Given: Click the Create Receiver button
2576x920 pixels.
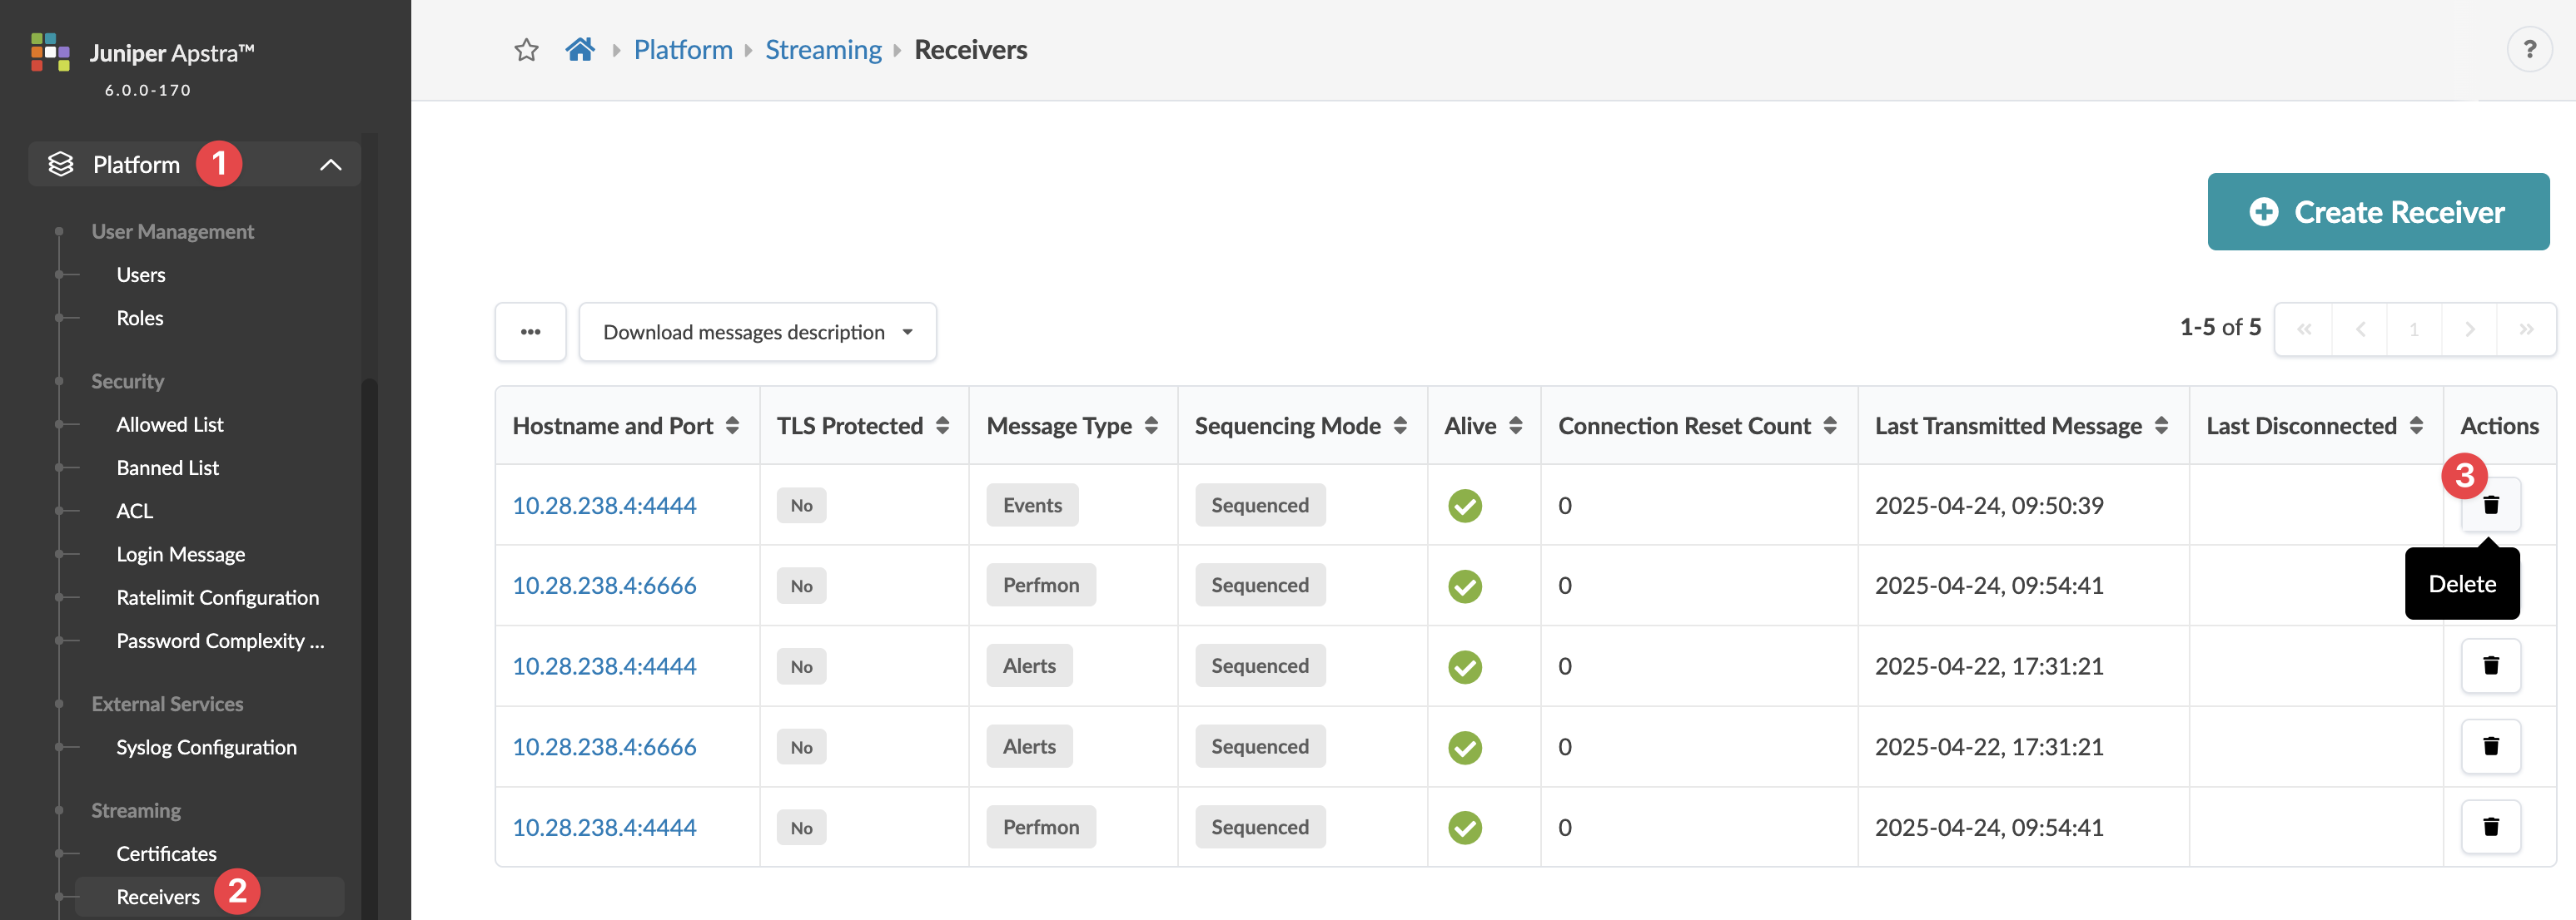Looking at the screenshot, I should (x=2377, y=212).
